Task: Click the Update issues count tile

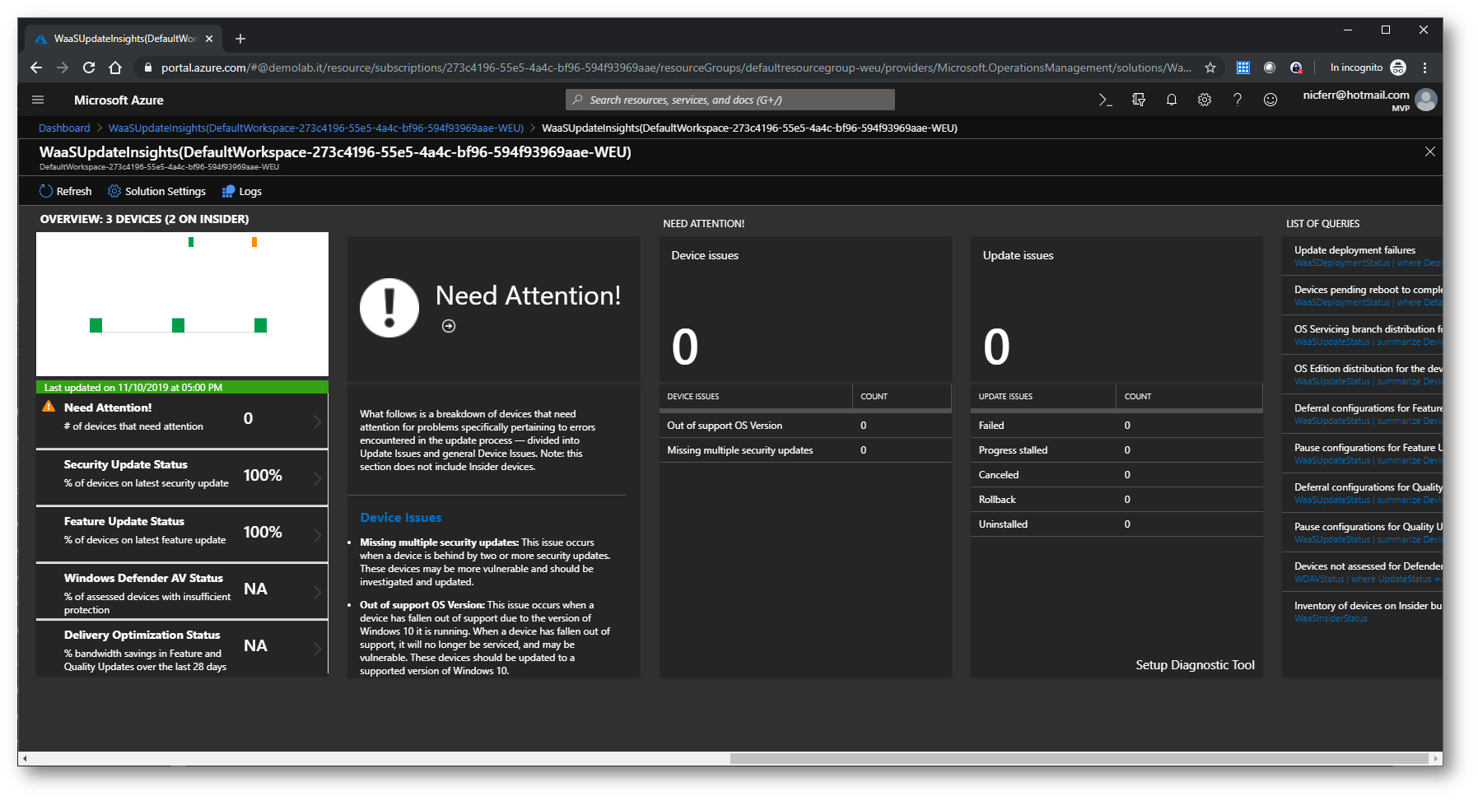Action: click(x=1117, y=309)
